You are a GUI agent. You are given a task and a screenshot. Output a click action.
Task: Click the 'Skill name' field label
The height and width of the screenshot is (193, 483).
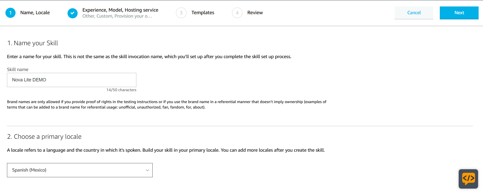pyautogui.click(x=18, y=70)
